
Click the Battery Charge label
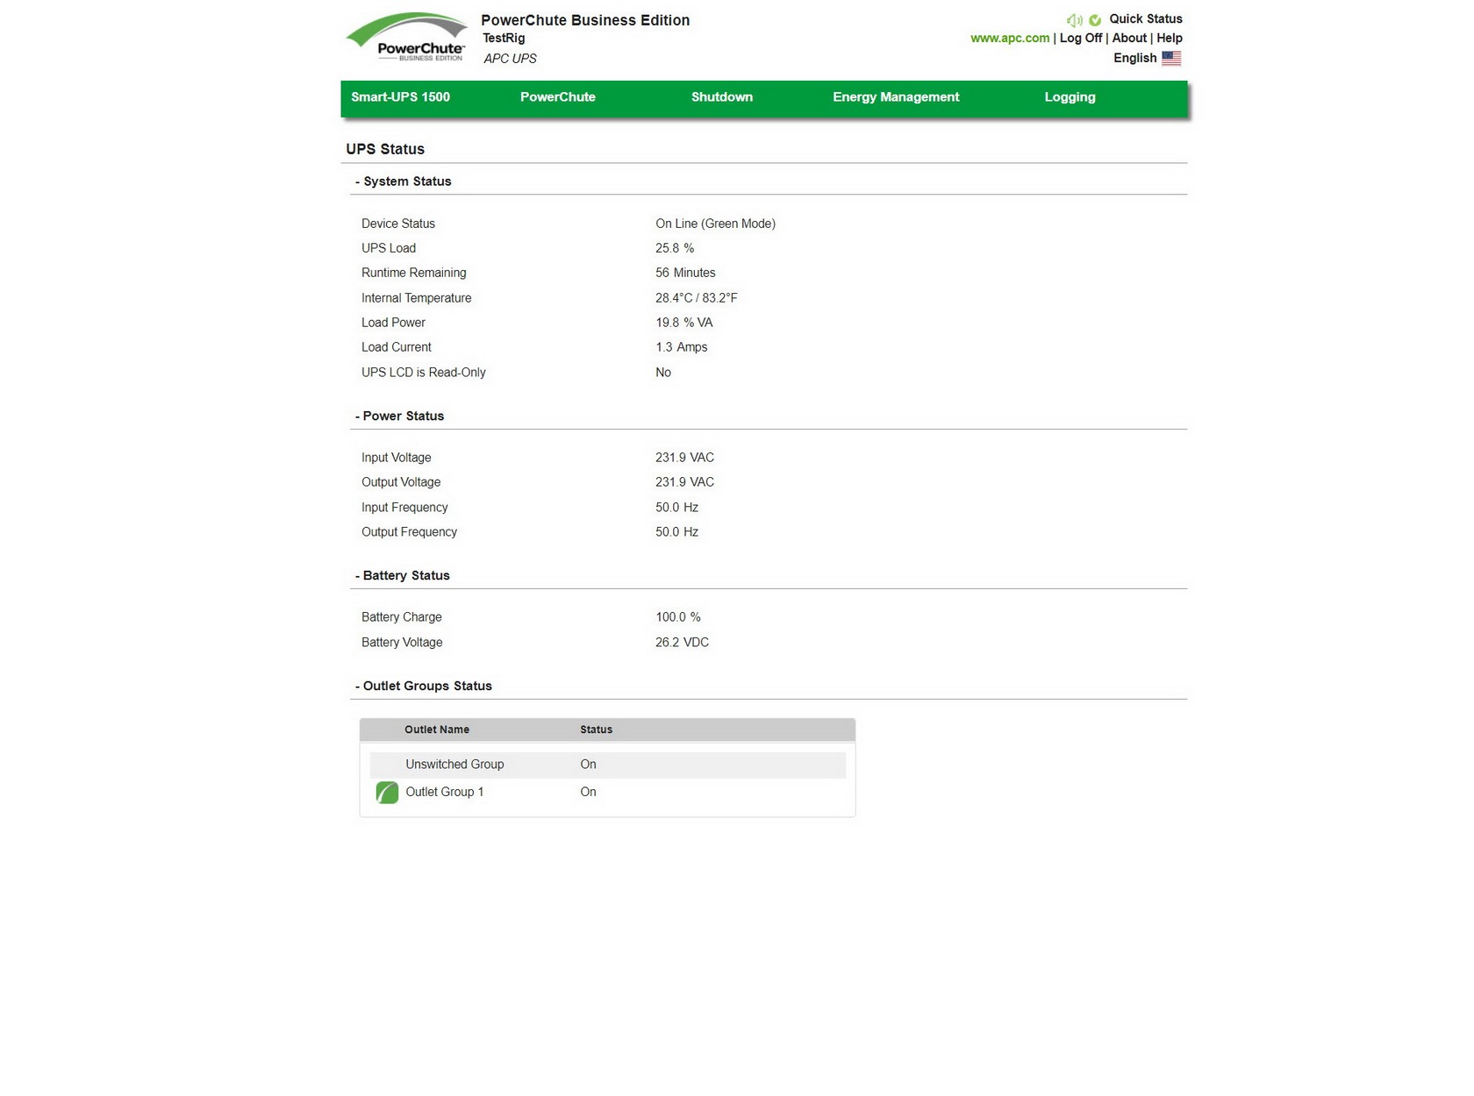[x=402, y=617]
